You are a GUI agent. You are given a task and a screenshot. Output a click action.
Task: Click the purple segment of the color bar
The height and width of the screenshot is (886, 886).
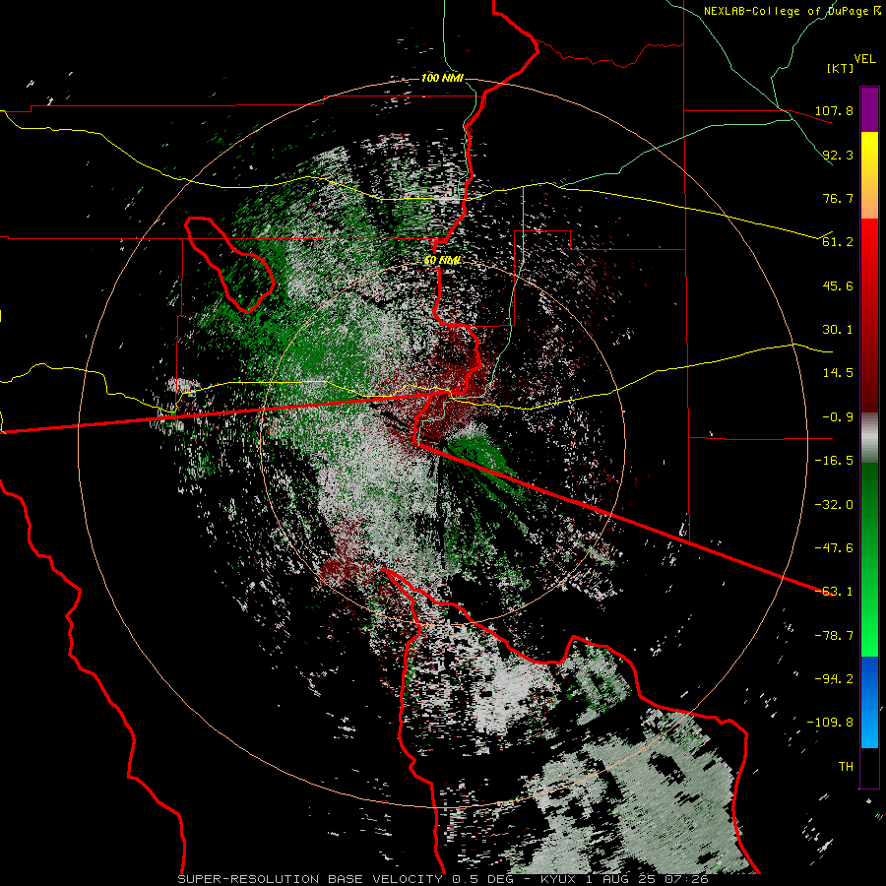(869, 109)
